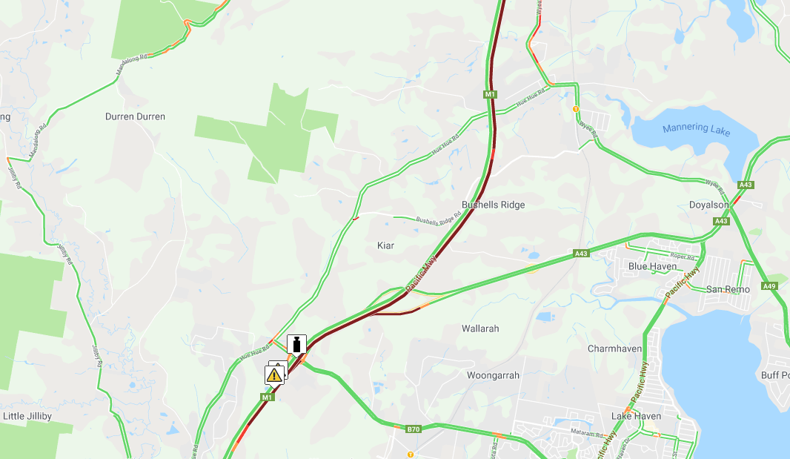Select the M1 shield below the warning marker
Viewport: 790px width, 459px height.
267,397
